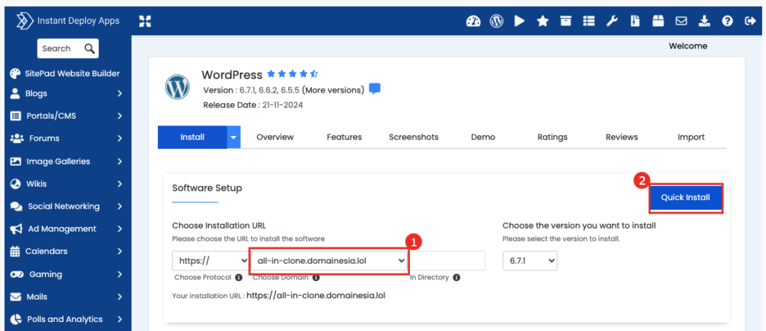Viewport: 766px width, 331px height.
Task: Click the four-squares toggle icon beside the logo
Action: coord(145,21)
